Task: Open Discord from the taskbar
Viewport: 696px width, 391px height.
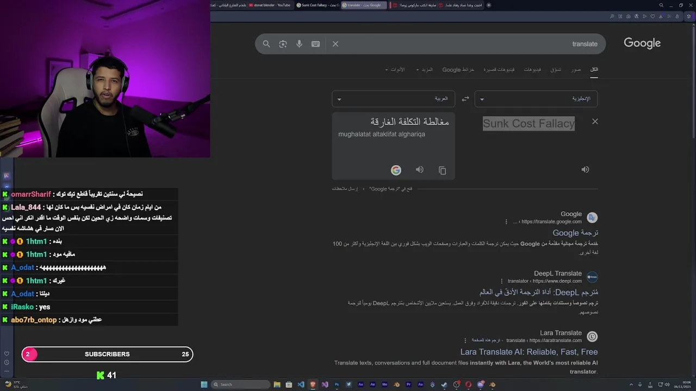Action: (480, 384)
